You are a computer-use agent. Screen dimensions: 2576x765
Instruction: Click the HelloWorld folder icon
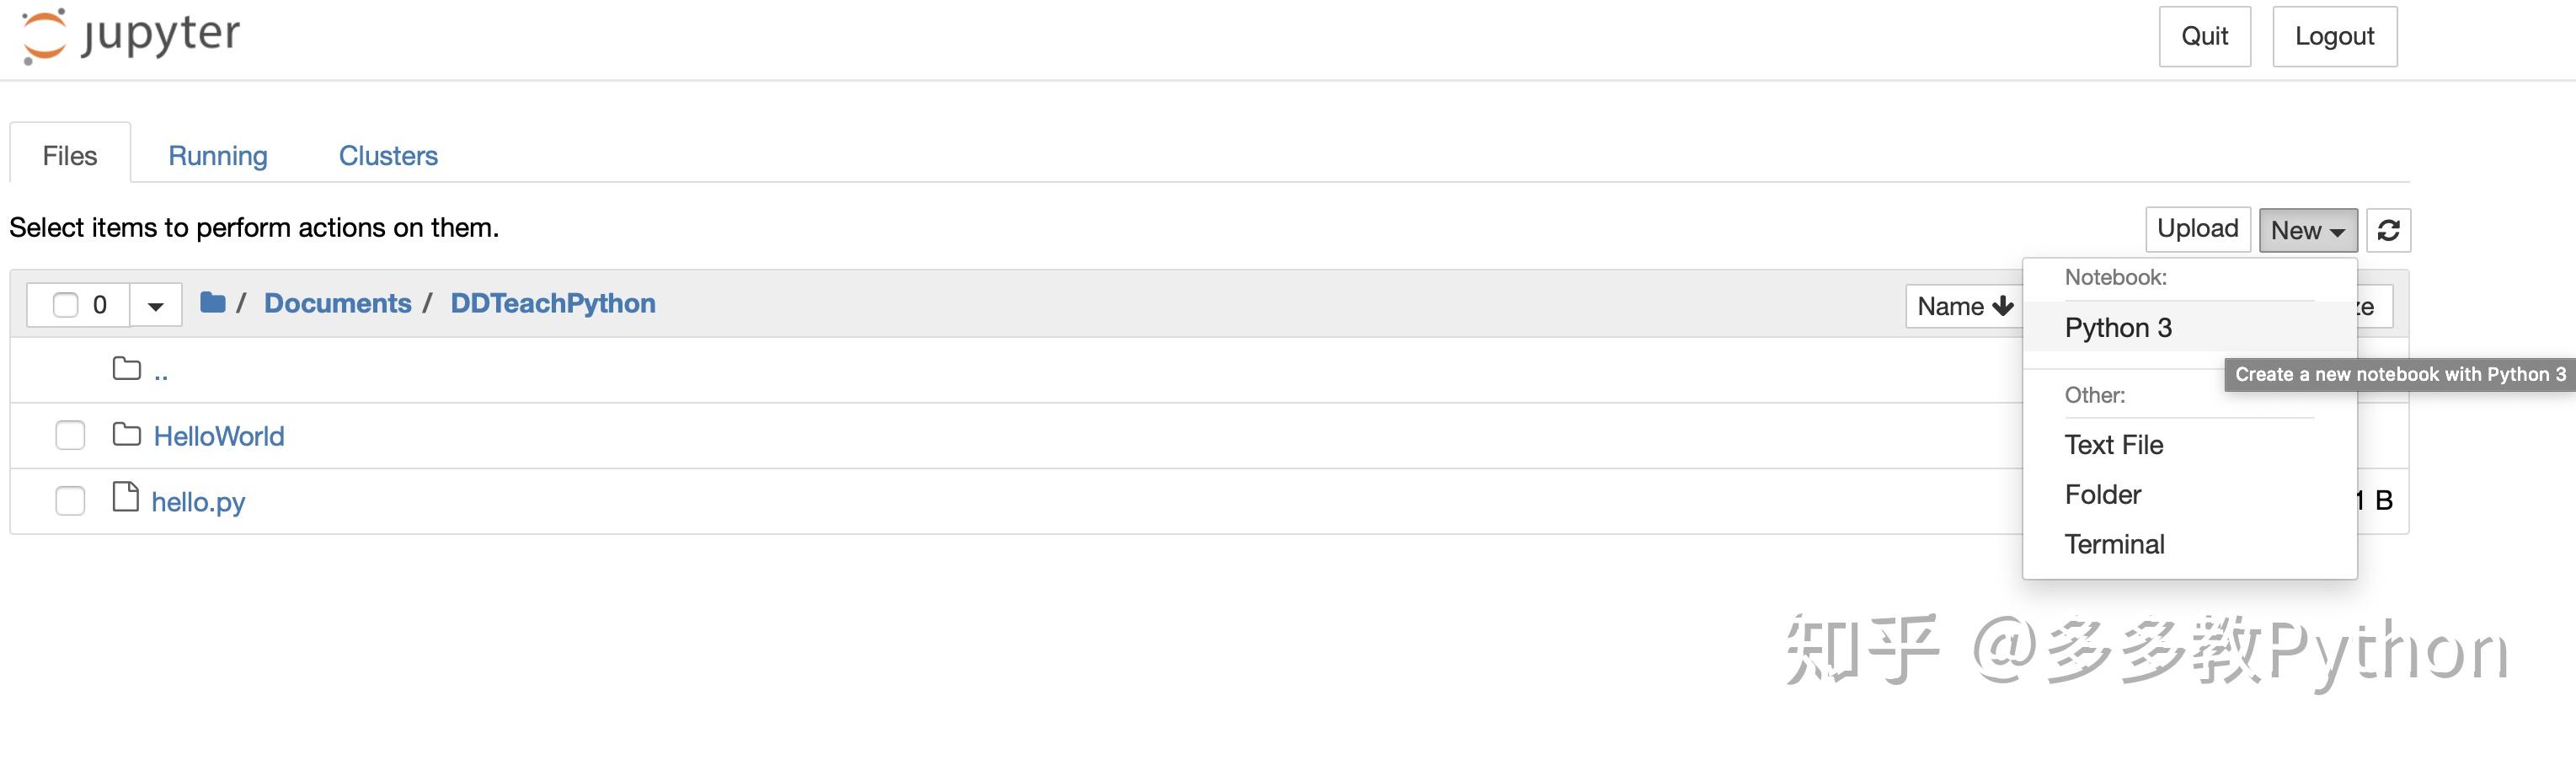click(x=127, y=434)
